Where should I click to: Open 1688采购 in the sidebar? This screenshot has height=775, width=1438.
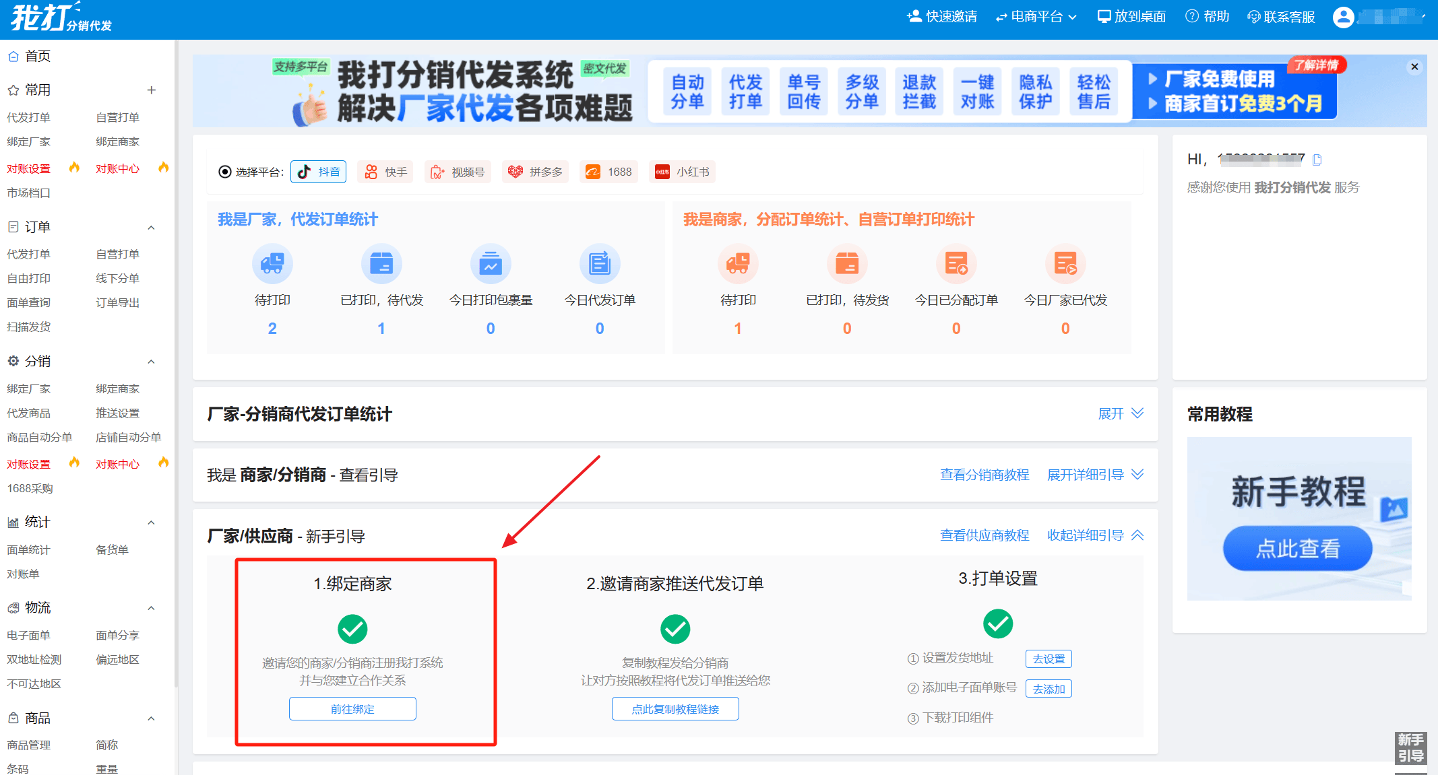(x=30, y=488)
